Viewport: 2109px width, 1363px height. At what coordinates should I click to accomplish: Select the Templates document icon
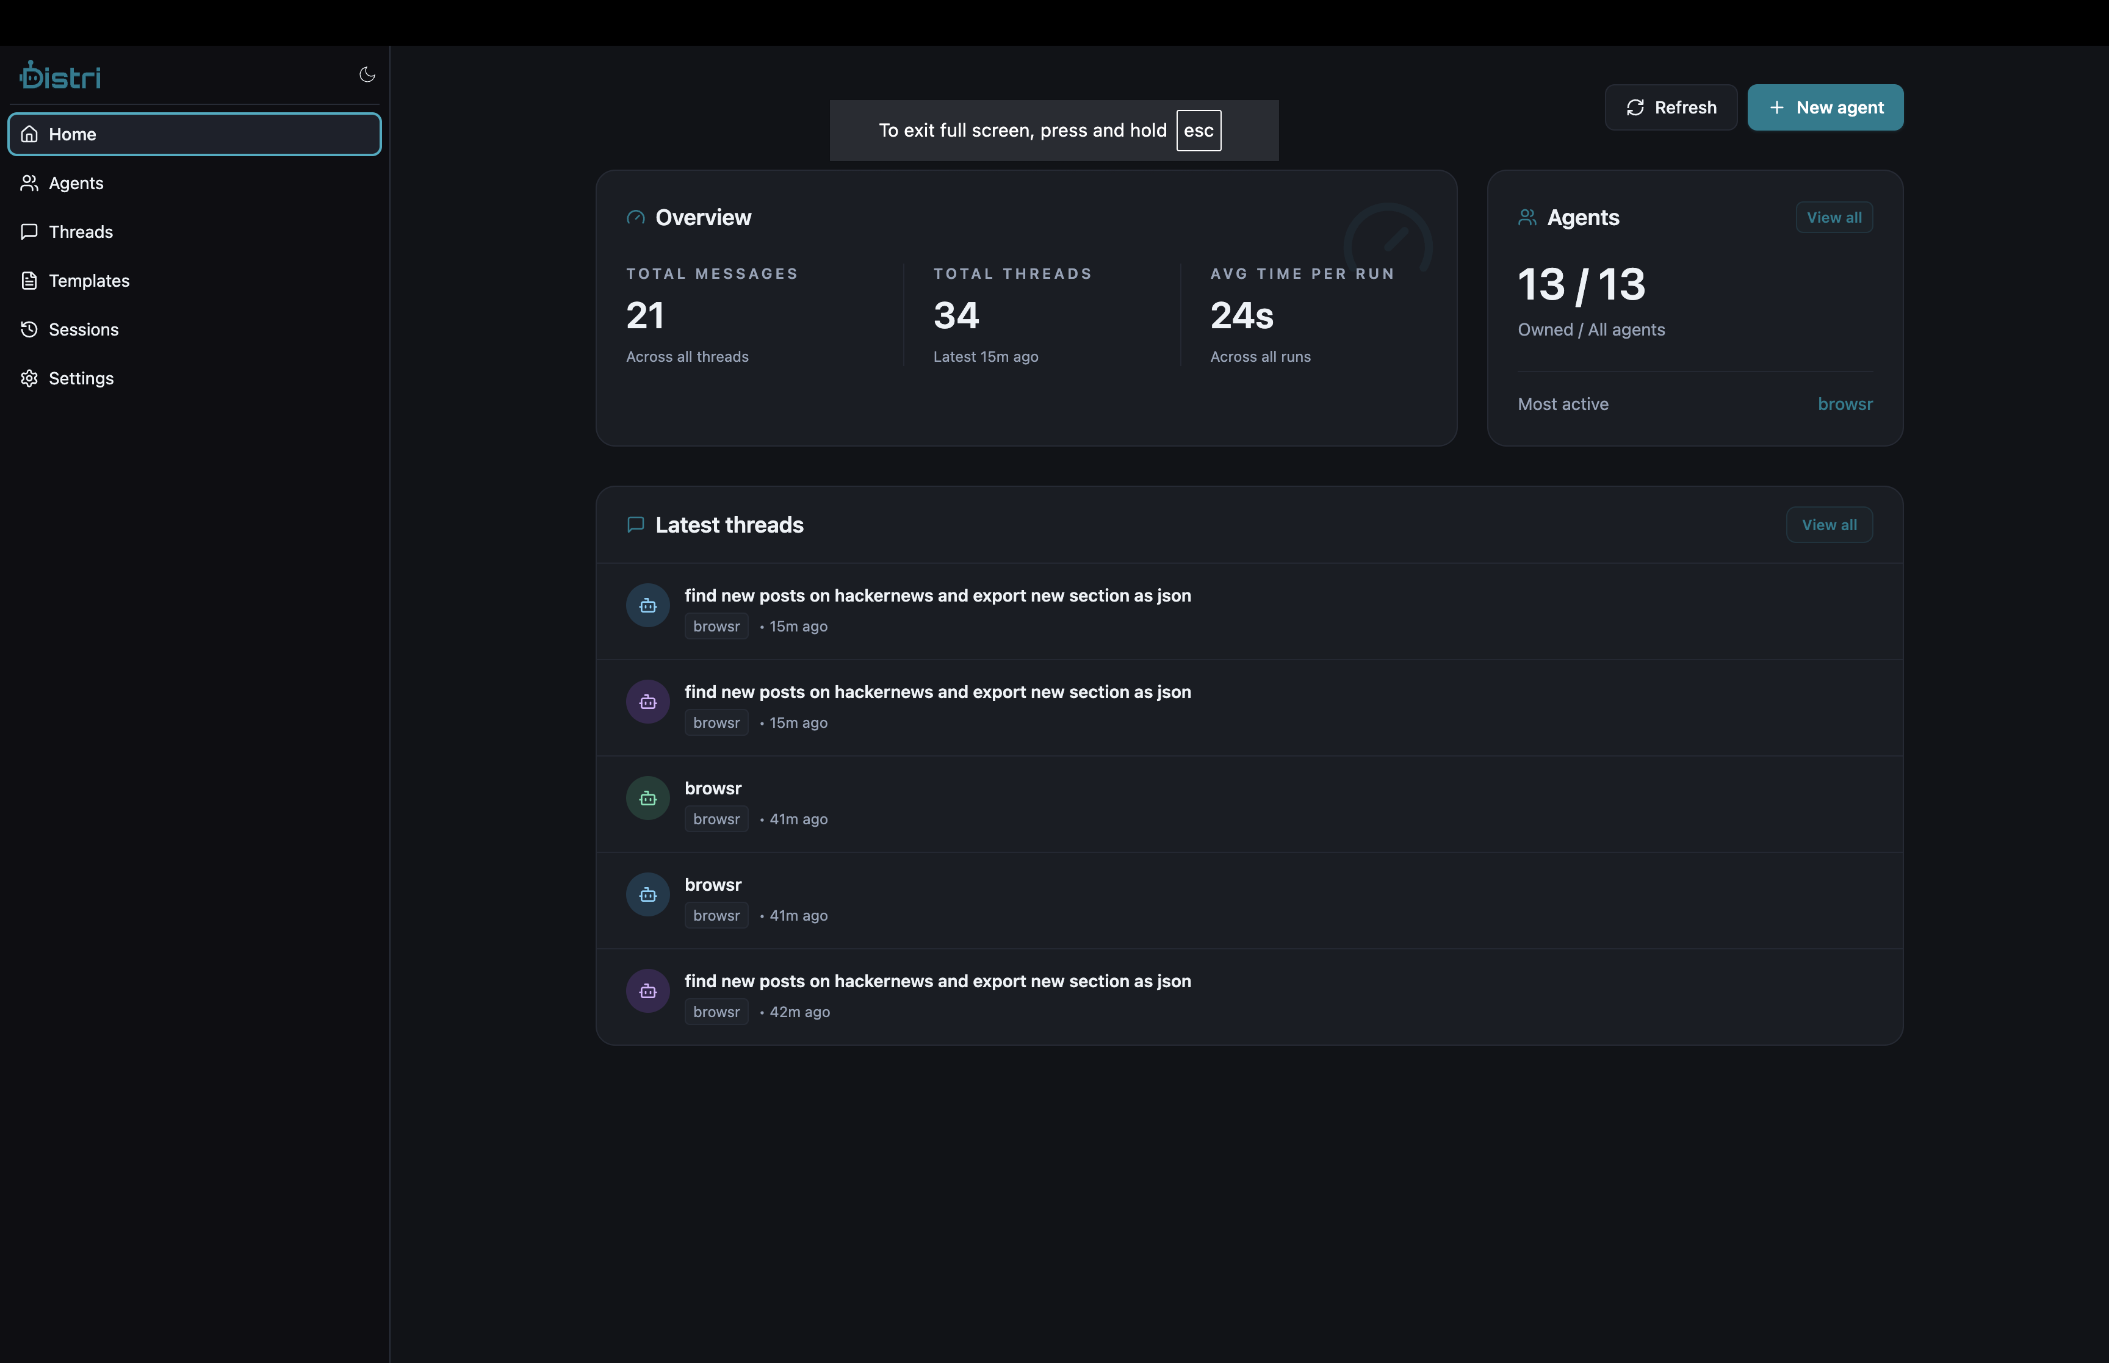[x=29, y=281]
